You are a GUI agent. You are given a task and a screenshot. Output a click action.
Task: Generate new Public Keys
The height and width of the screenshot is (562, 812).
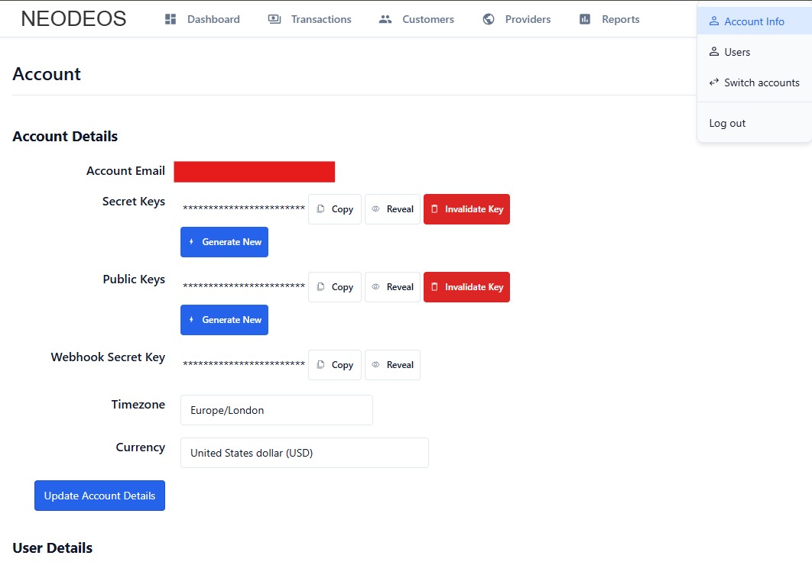tap(224, 320)
